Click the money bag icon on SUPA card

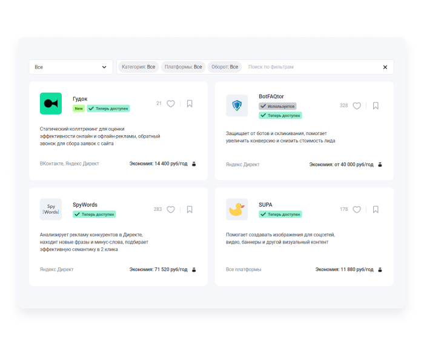380,270
